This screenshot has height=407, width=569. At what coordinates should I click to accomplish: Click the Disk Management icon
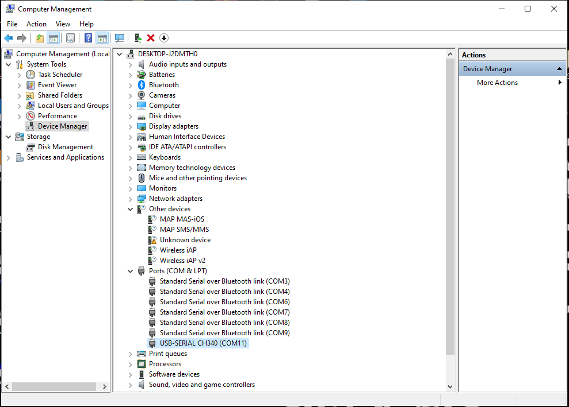tap(30, 147)
